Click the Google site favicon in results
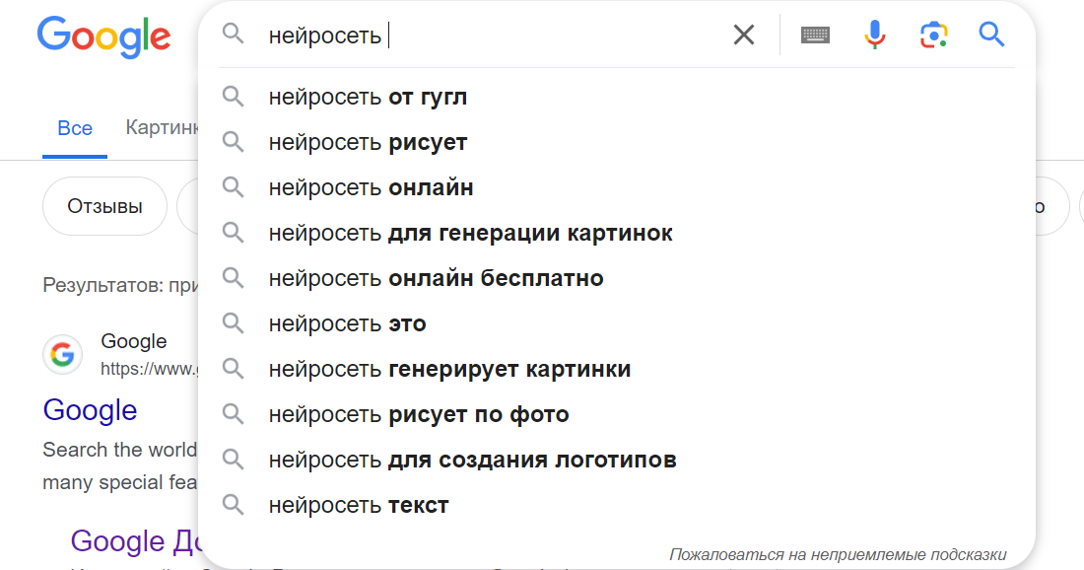Image resolution: width=1084 pixels, height=570 pixels. click(x=62, y=355)
